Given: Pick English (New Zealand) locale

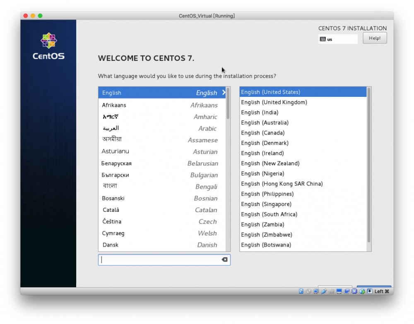Looking at the screenshot, I should pos(303,163).
